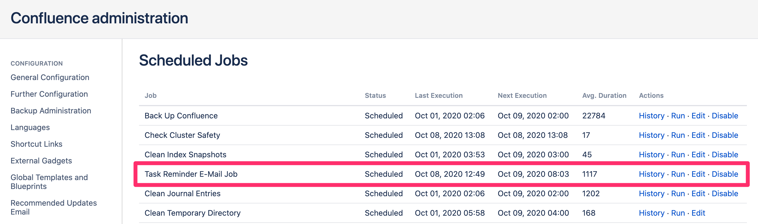The height and width of the screenshot is (224, 758).
Task: Open Shortcut Links configuration
Action: click(x=36, y=144)
